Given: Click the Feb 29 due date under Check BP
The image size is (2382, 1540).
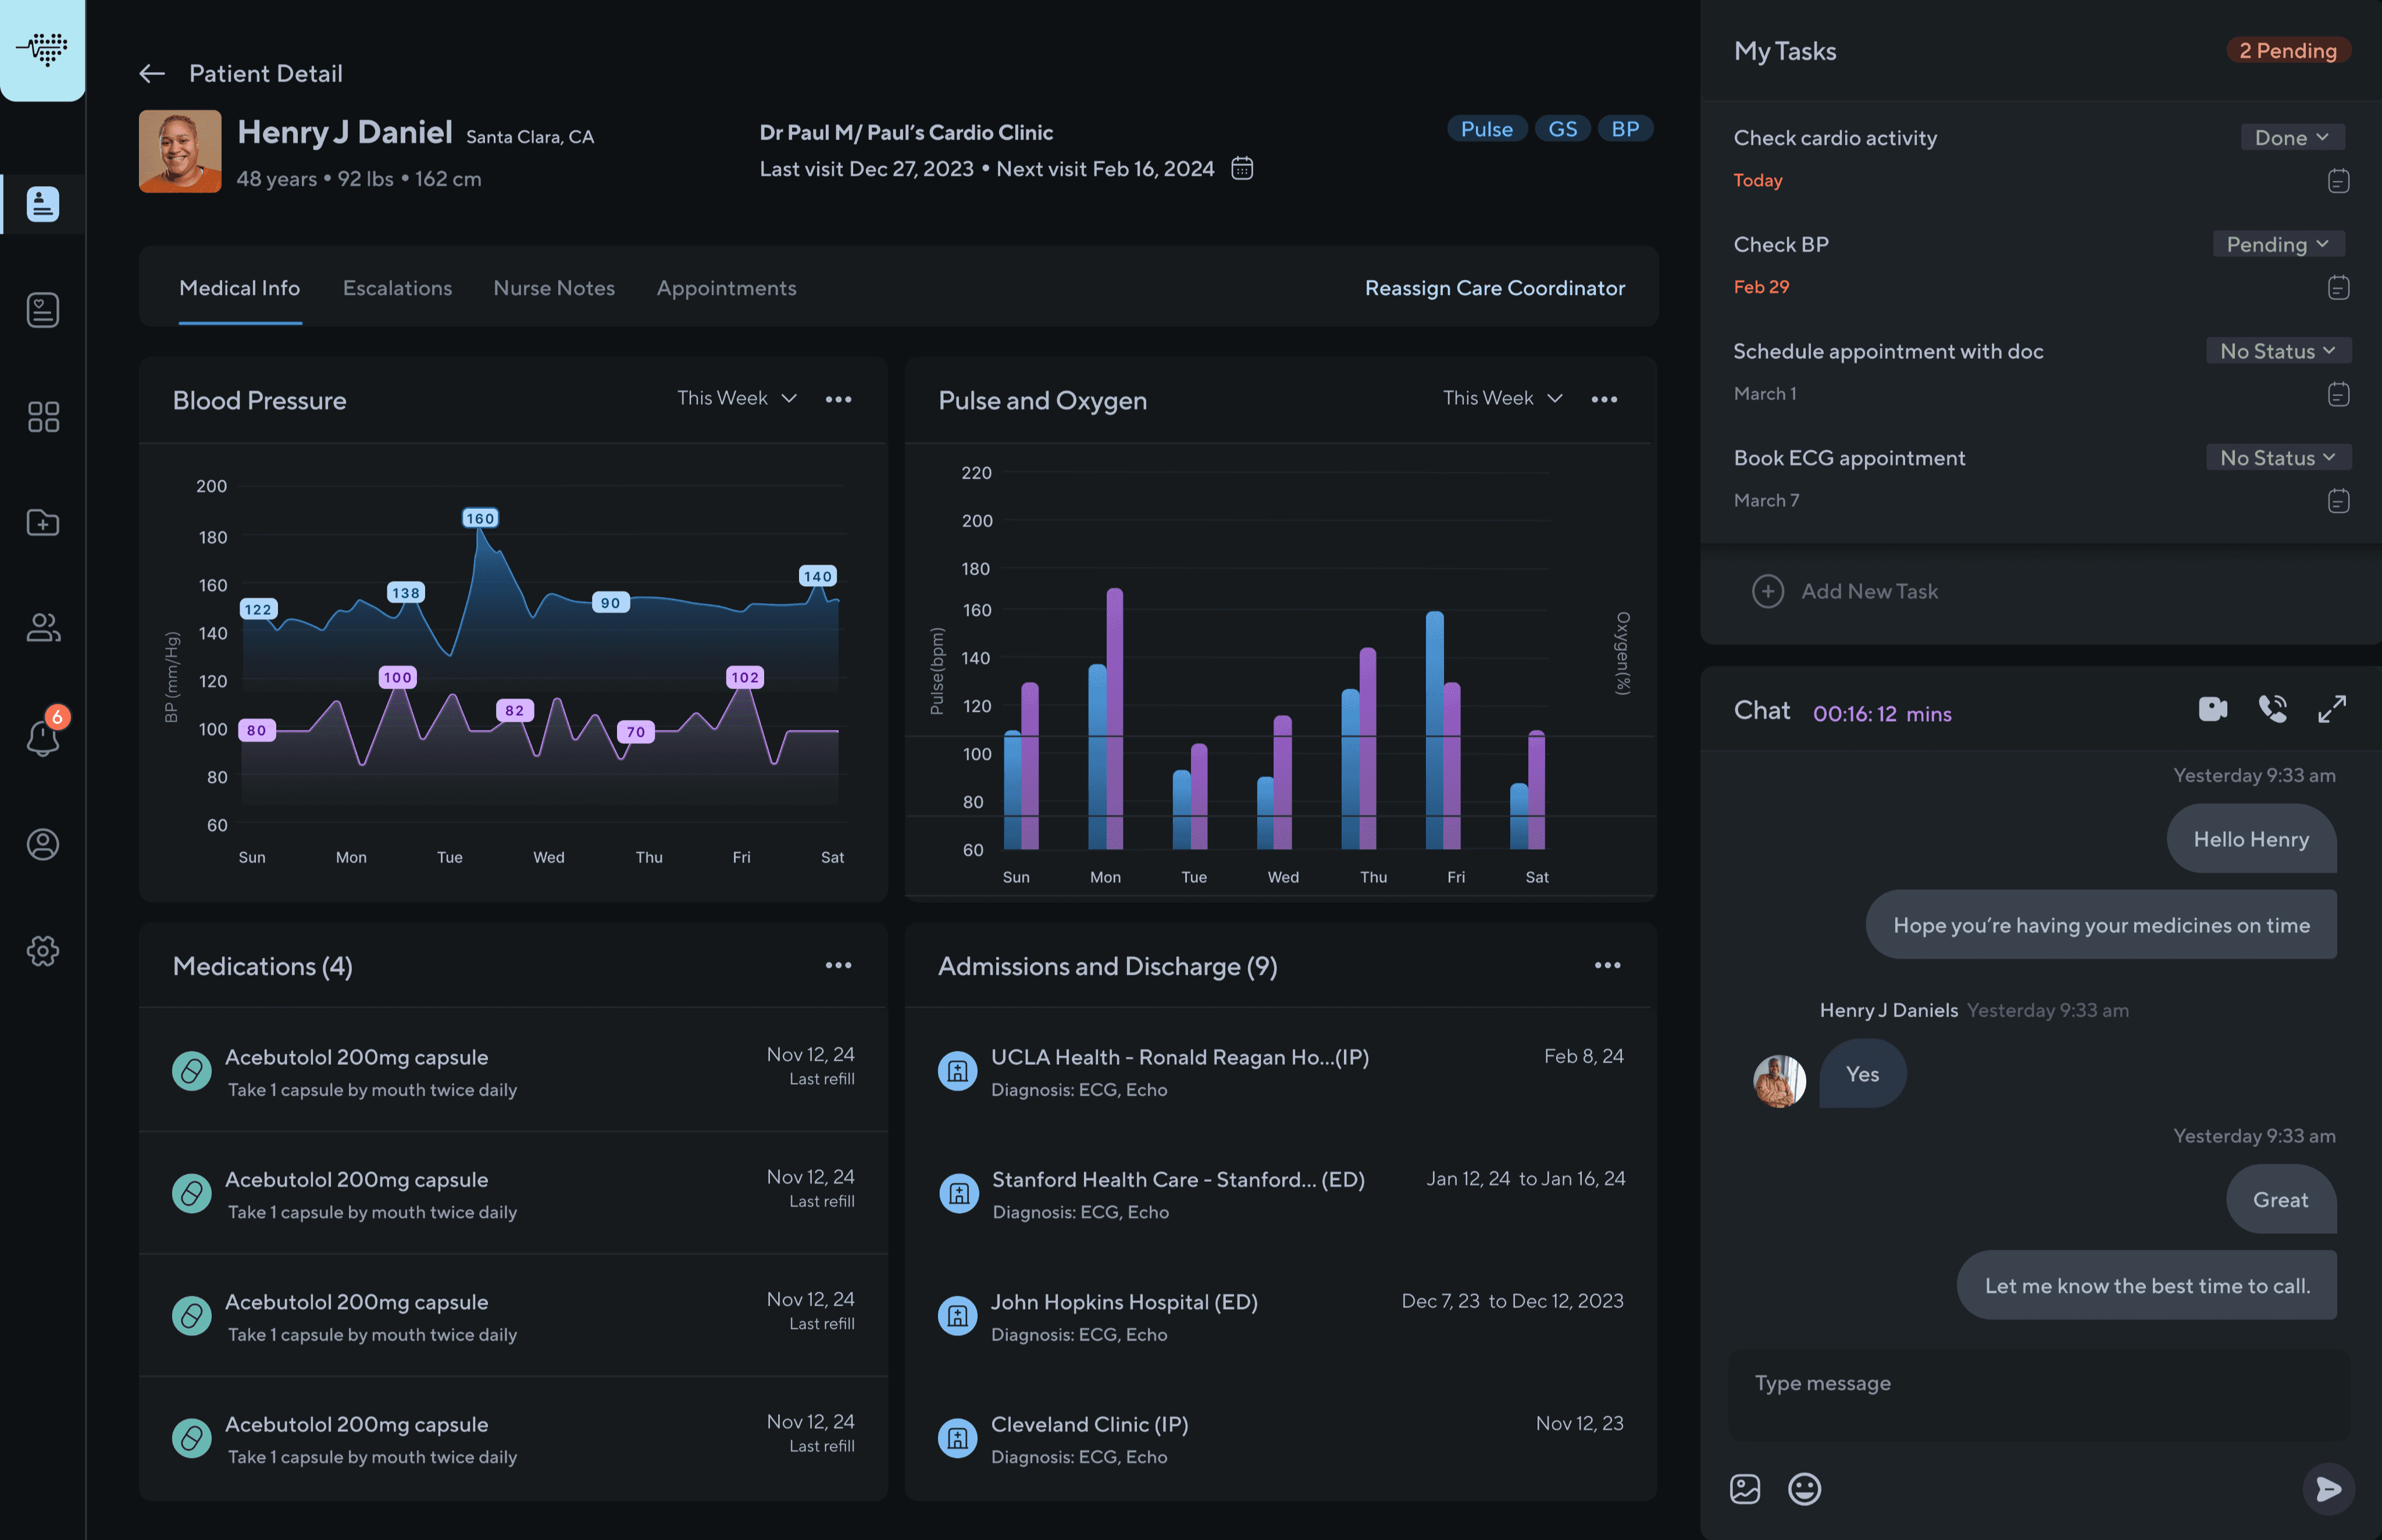Looking at the screenshot, I should tap(1761, 287).
